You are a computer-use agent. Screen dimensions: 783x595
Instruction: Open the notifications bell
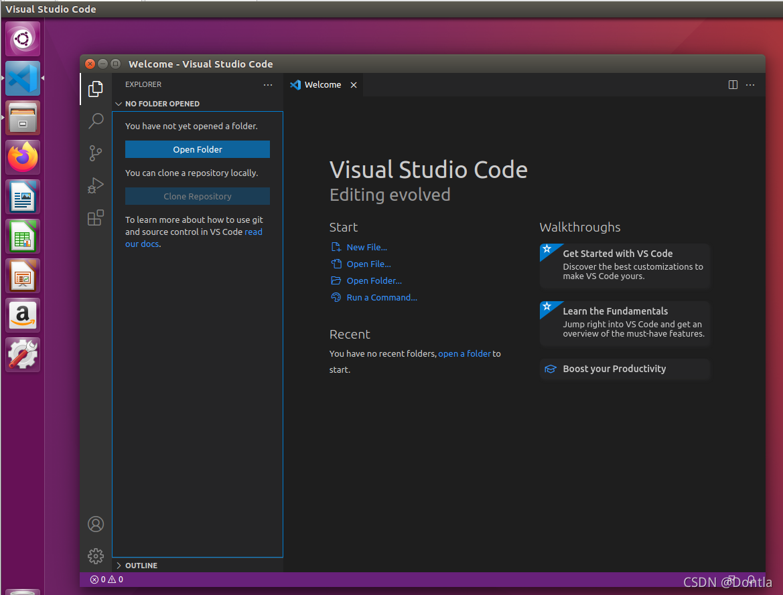click(750, 581)
